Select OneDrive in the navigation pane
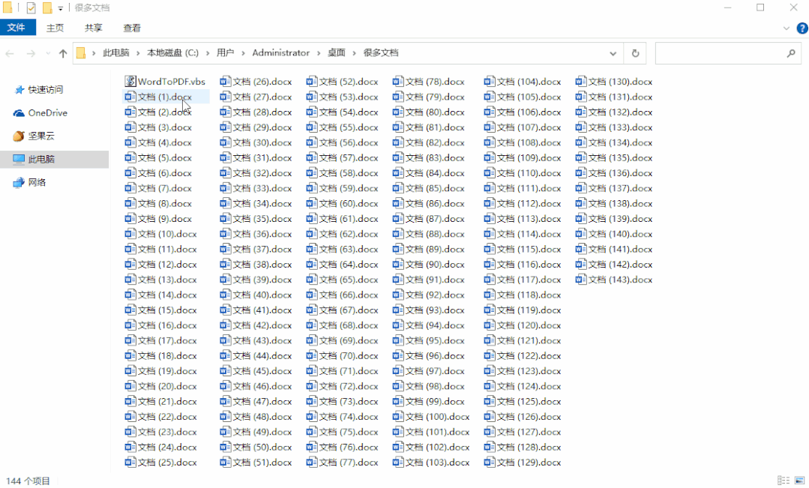Viewport: 809px width, 488px height. 47,113
